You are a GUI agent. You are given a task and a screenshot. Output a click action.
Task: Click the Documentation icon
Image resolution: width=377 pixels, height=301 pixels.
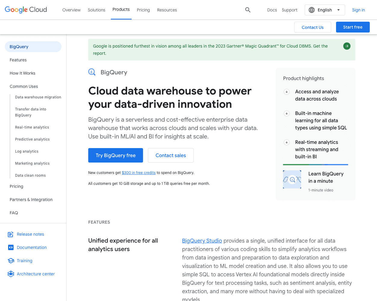tap(11, 247)
